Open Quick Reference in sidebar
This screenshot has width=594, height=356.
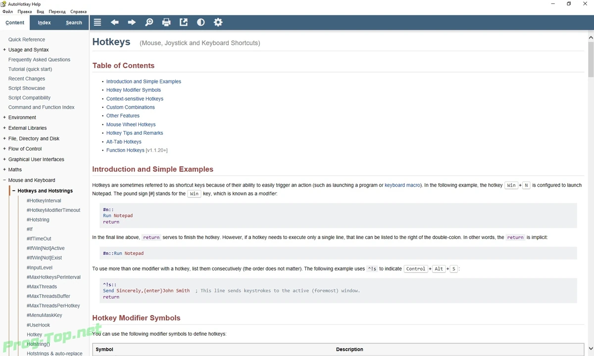(27, 40)
